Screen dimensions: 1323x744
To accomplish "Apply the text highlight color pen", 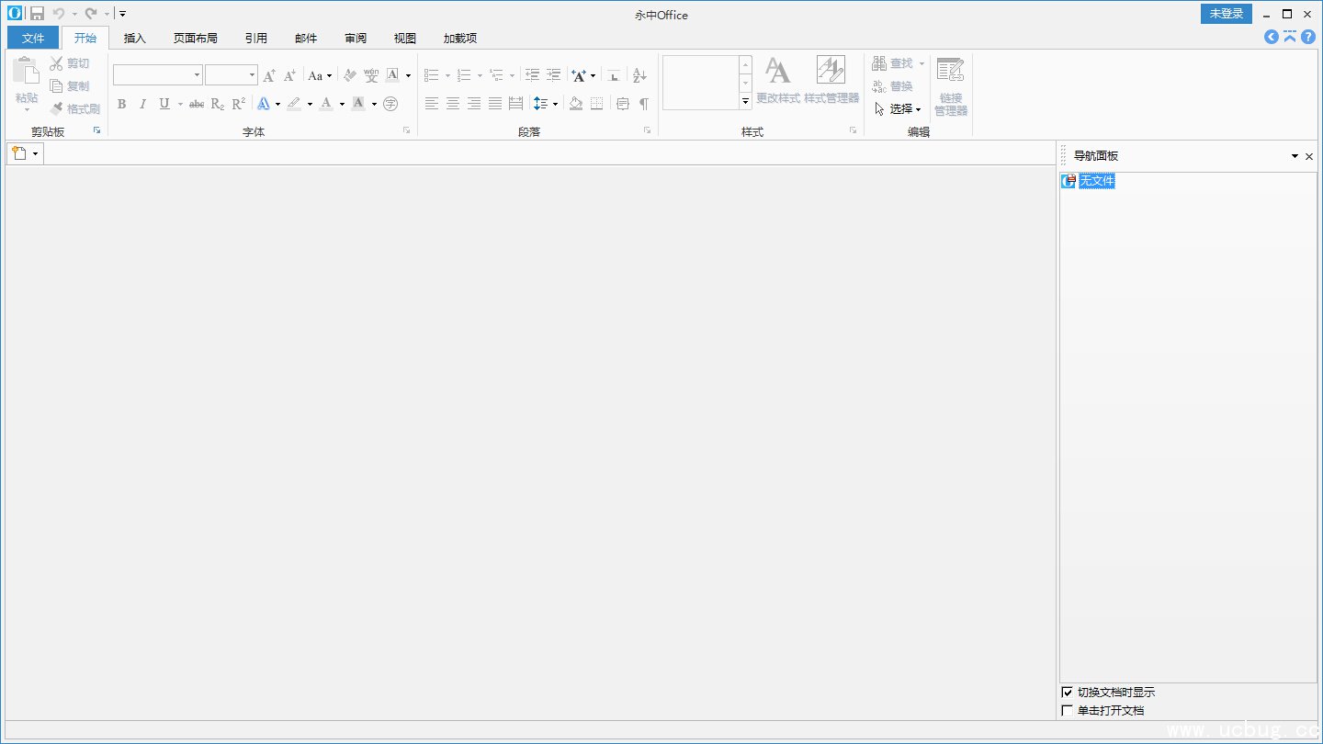I will tap(294, 104).
